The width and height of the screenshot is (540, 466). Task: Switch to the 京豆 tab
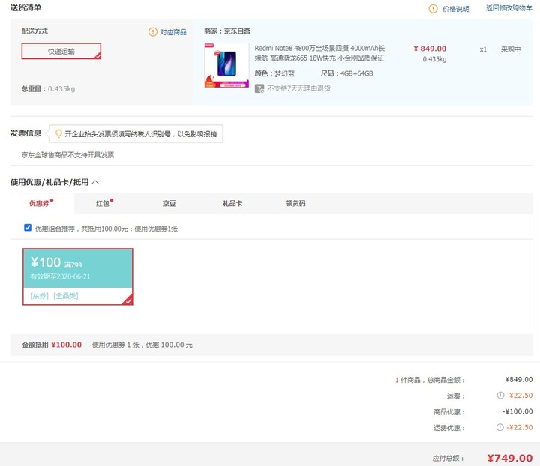(169, 203)
